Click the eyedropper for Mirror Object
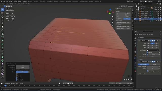The height and width of the screenshot is (91, 162). click(x=158, y=50)
